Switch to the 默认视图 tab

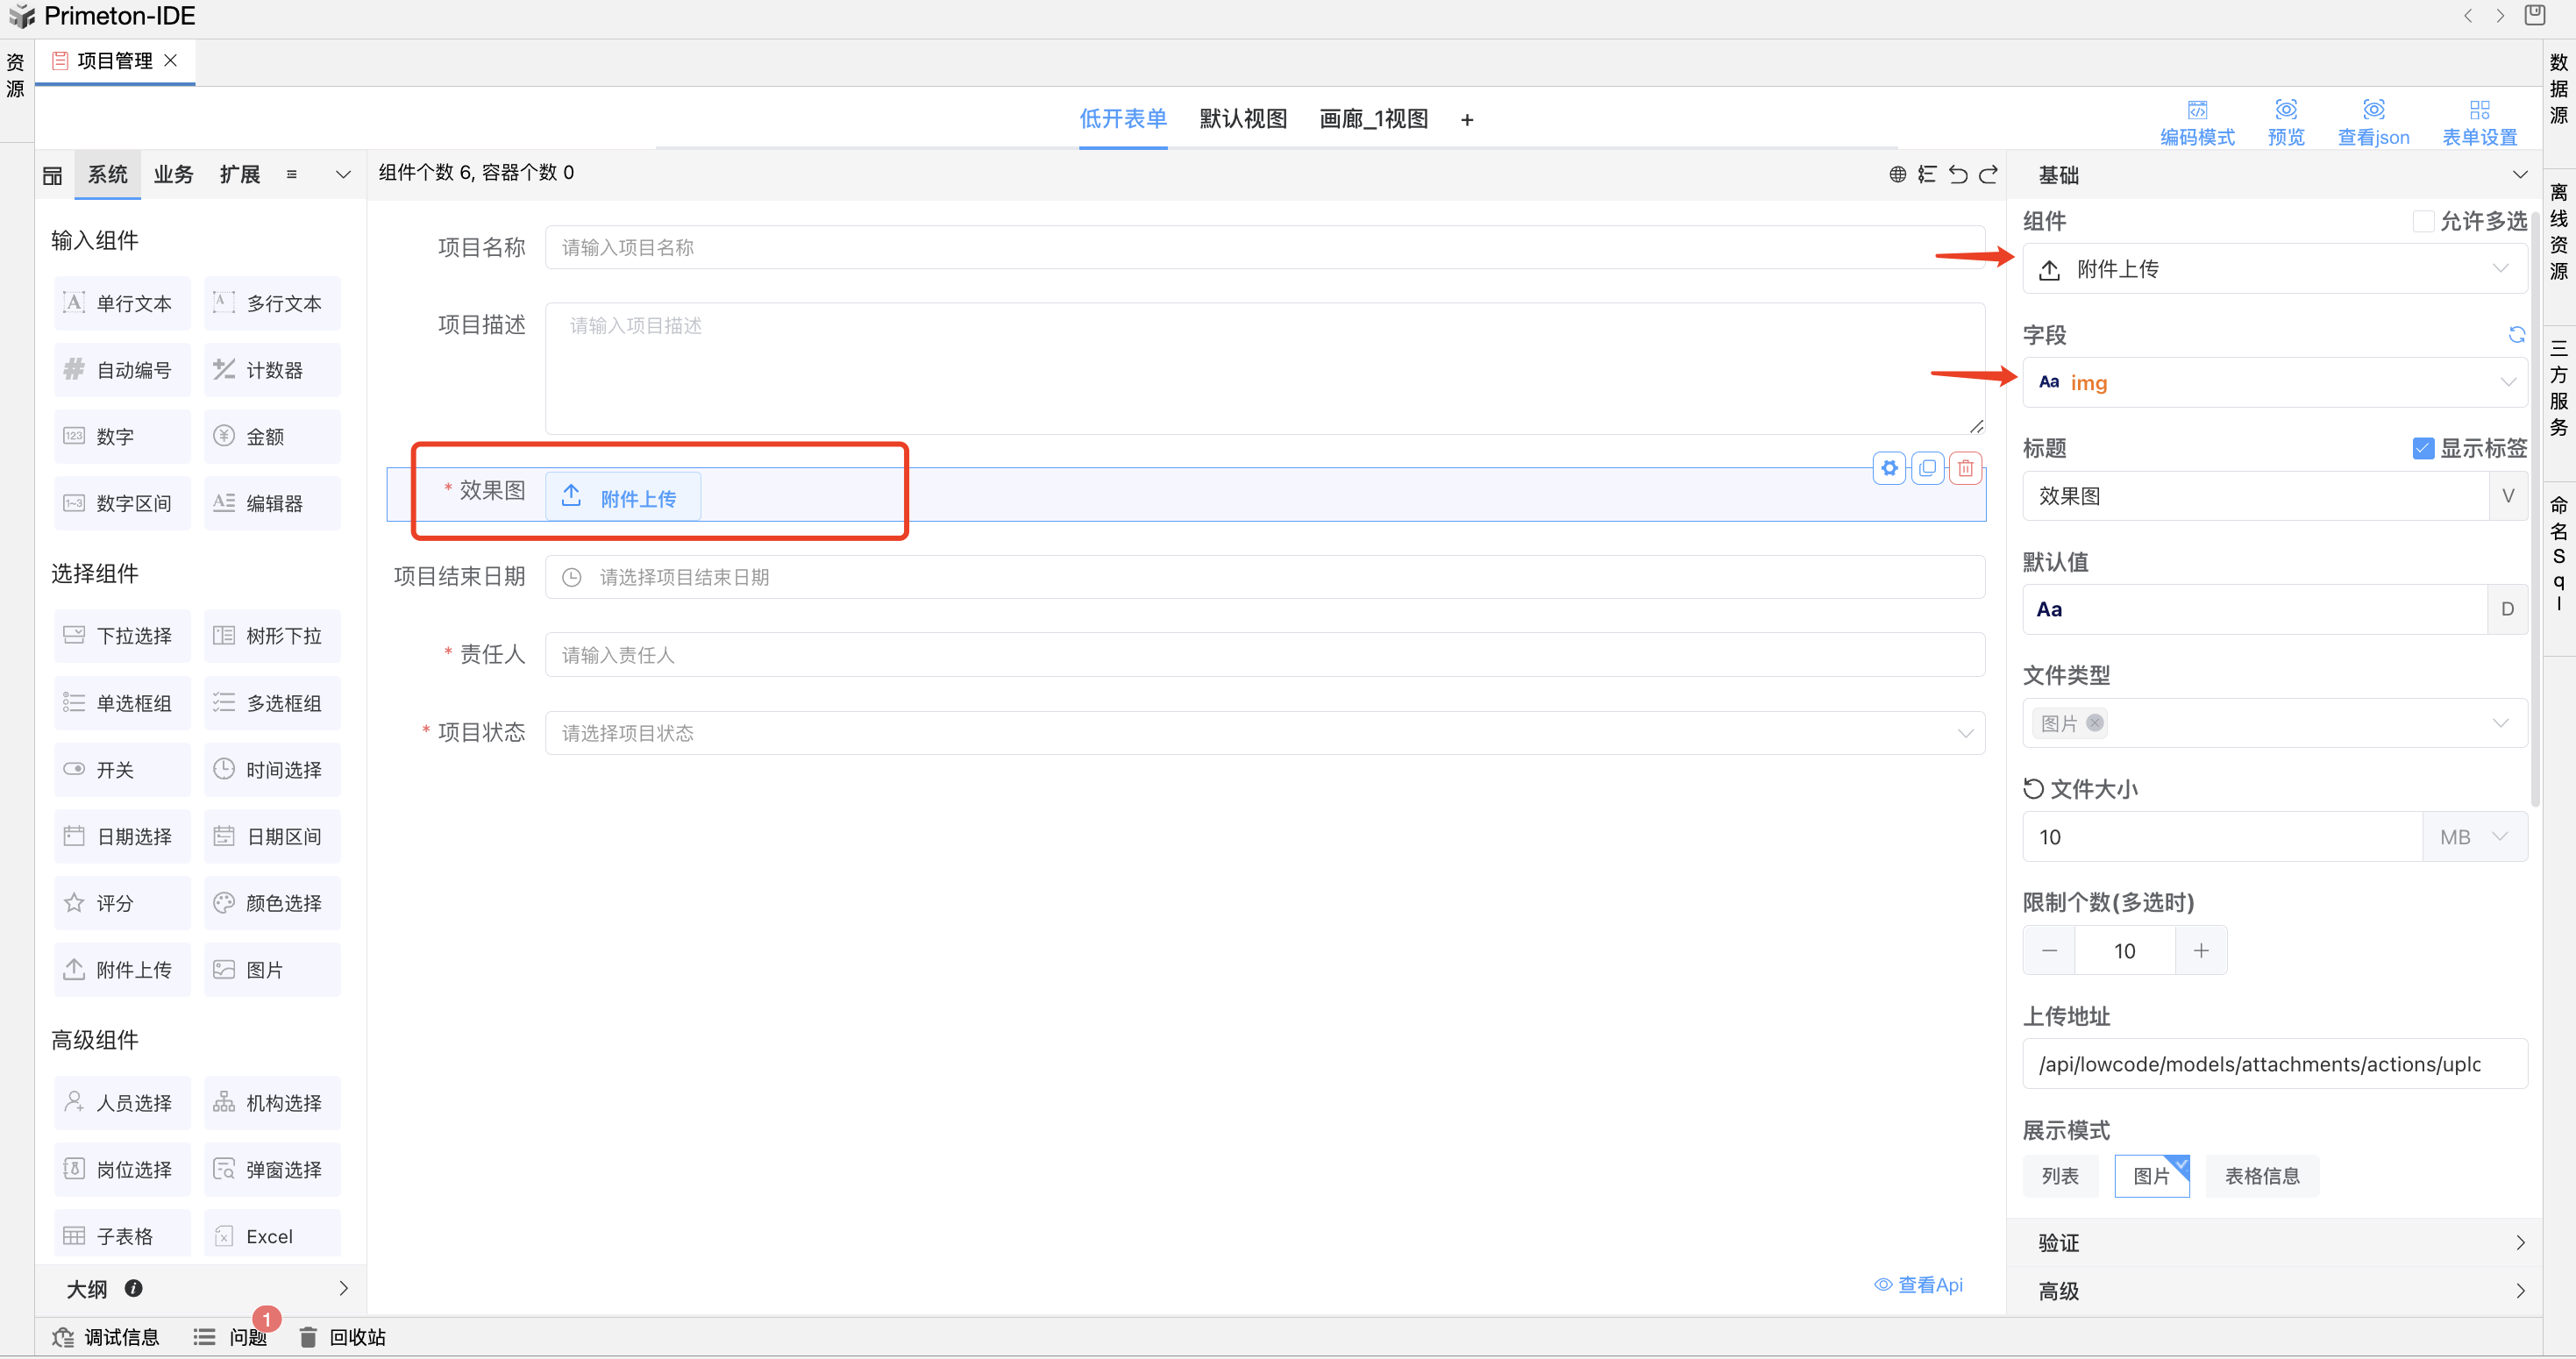pos(1243,119)
